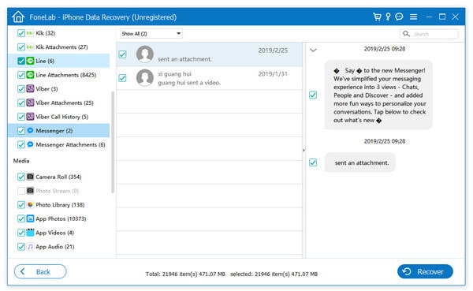Click the 'sent an attachment.' message bubble
This screenshot has height=291, width=473.
(360, 162)
